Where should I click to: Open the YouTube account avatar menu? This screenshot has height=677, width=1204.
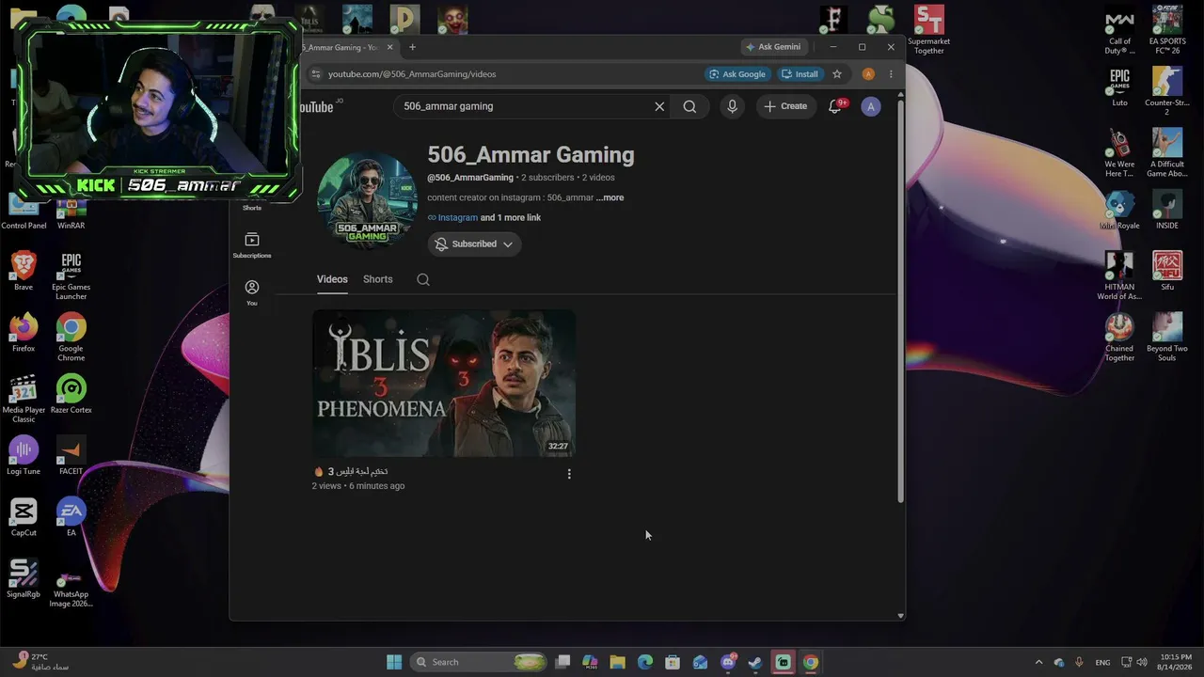[x=871, y=106]
